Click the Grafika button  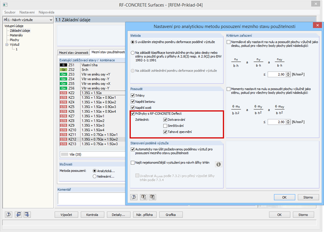click(171, 215)
